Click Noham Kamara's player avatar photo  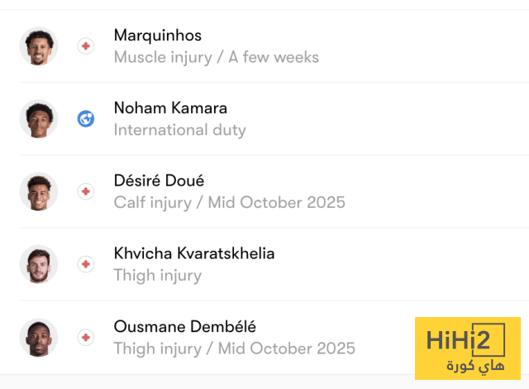[38, 119]
